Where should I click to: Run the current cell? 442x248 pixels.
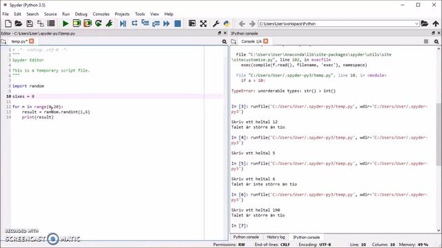77,23
